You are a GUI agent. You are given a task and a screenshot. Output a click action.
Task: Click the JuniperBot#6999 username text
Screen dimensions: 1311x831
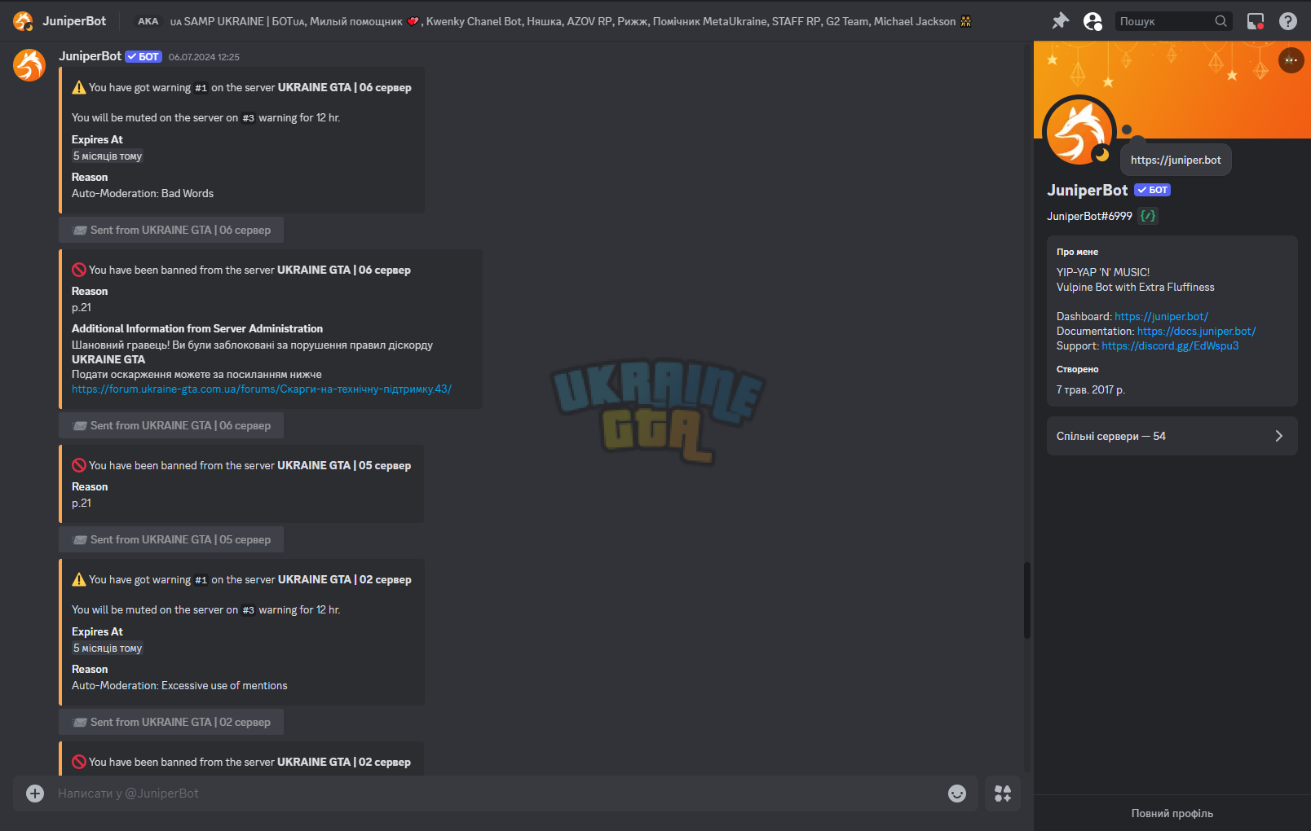(x=1089, y=216)
